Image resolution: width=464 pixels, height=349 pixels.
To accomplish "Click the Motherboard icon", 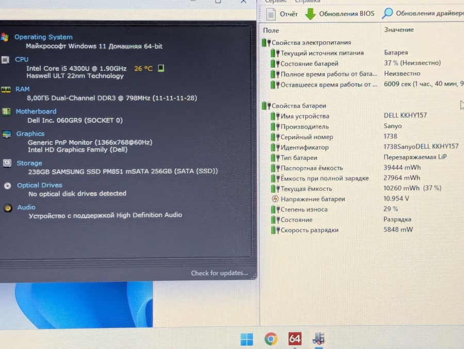I will (x=6, y=111).
